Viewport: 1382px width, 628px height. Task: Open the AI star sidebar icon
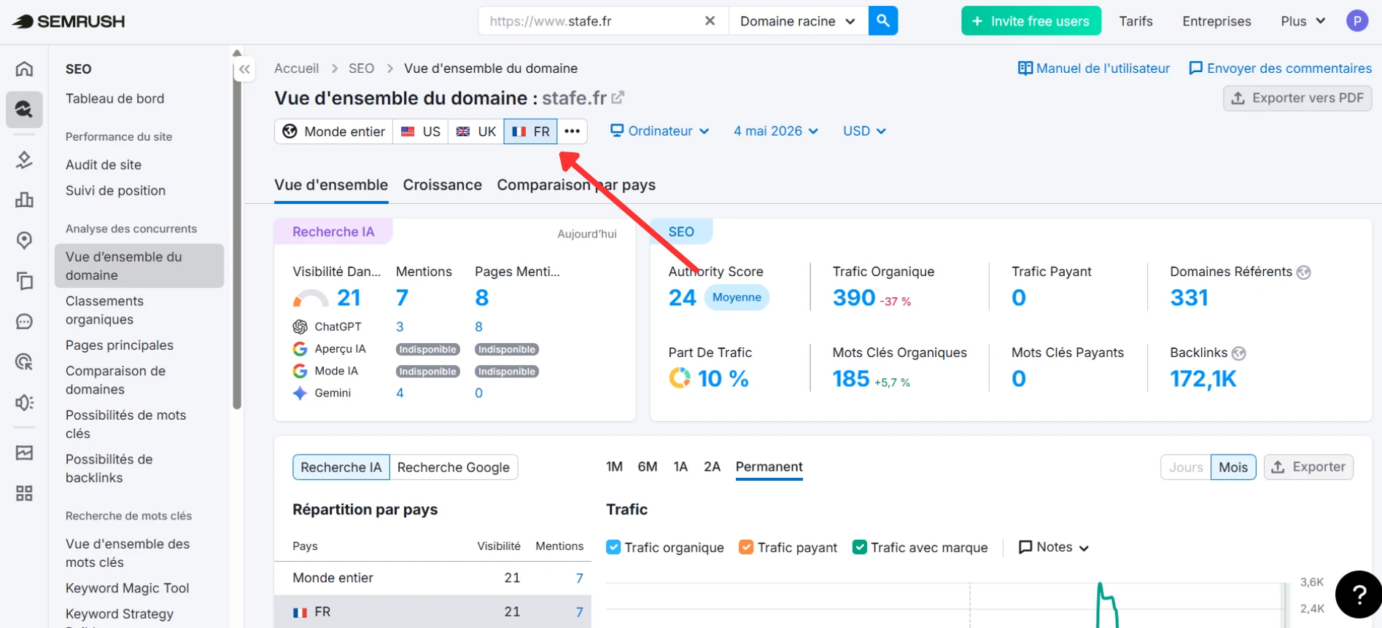point(24,160)
